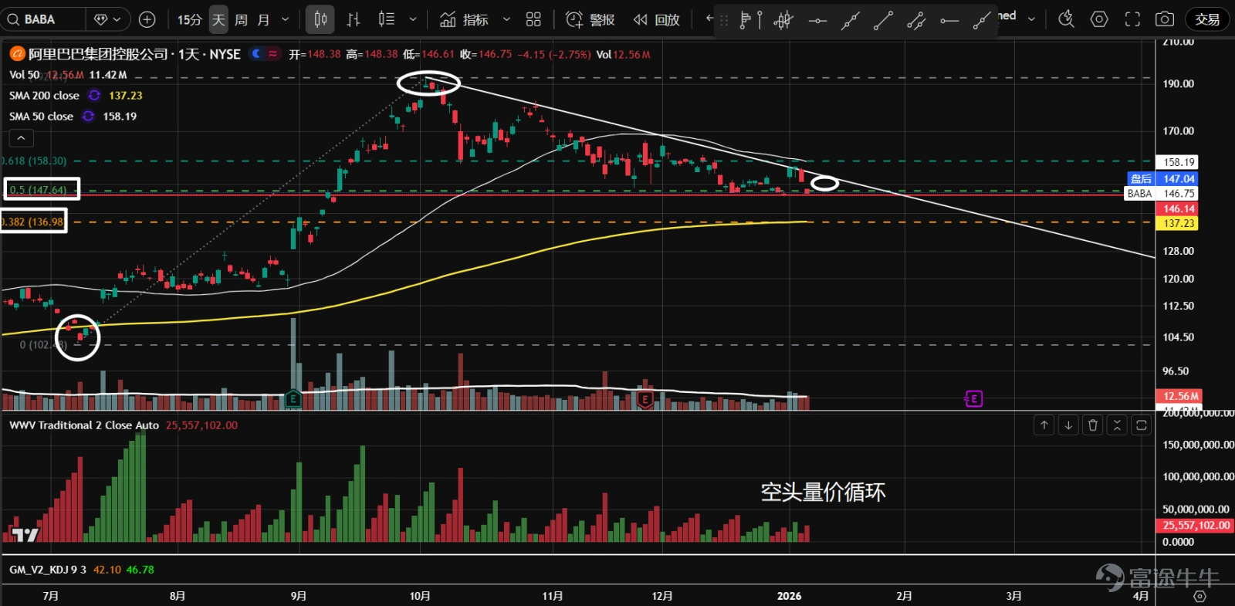
Task: Click the 交易 trade button
Action: click(1207, 19)
